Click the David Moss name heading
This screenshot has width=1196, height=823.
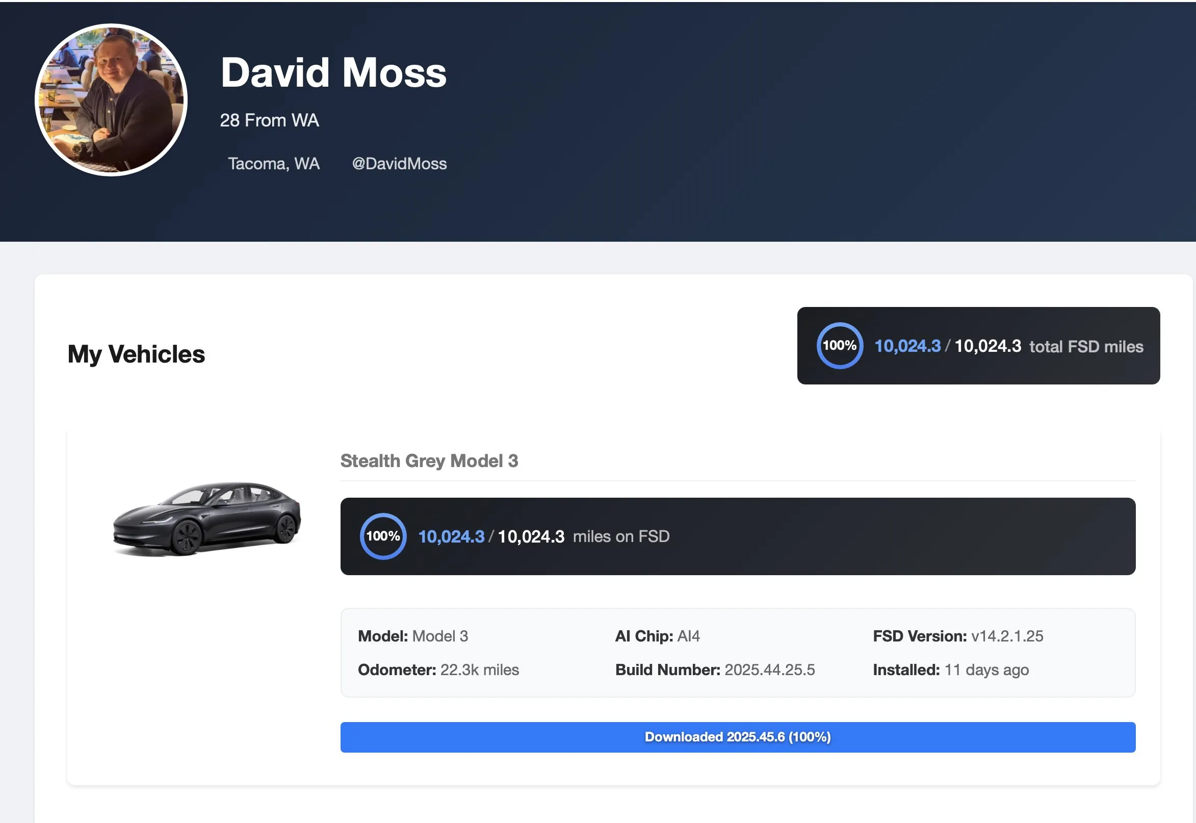pos(333,72)
